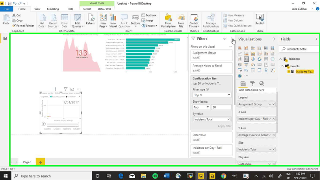Open Incidents Total Size field dropdown

coord(270,150)
